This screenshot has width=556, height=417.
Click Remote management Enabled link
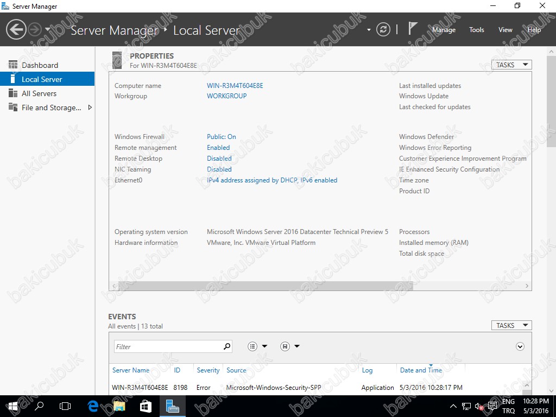coord(218,148)
